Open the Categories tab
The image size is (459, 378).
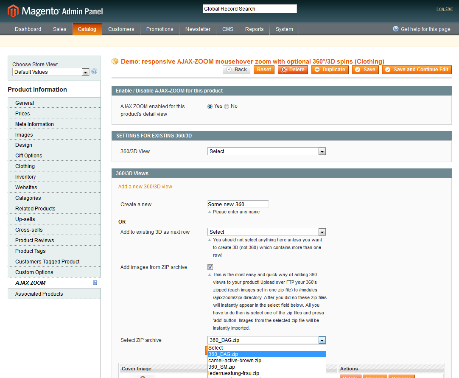pos(54,198)
